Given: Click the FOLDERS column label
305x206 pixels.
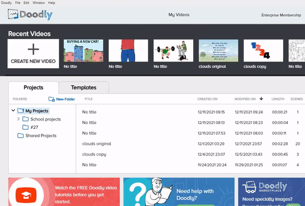Looking at the screenshot, I should point(20,99).
